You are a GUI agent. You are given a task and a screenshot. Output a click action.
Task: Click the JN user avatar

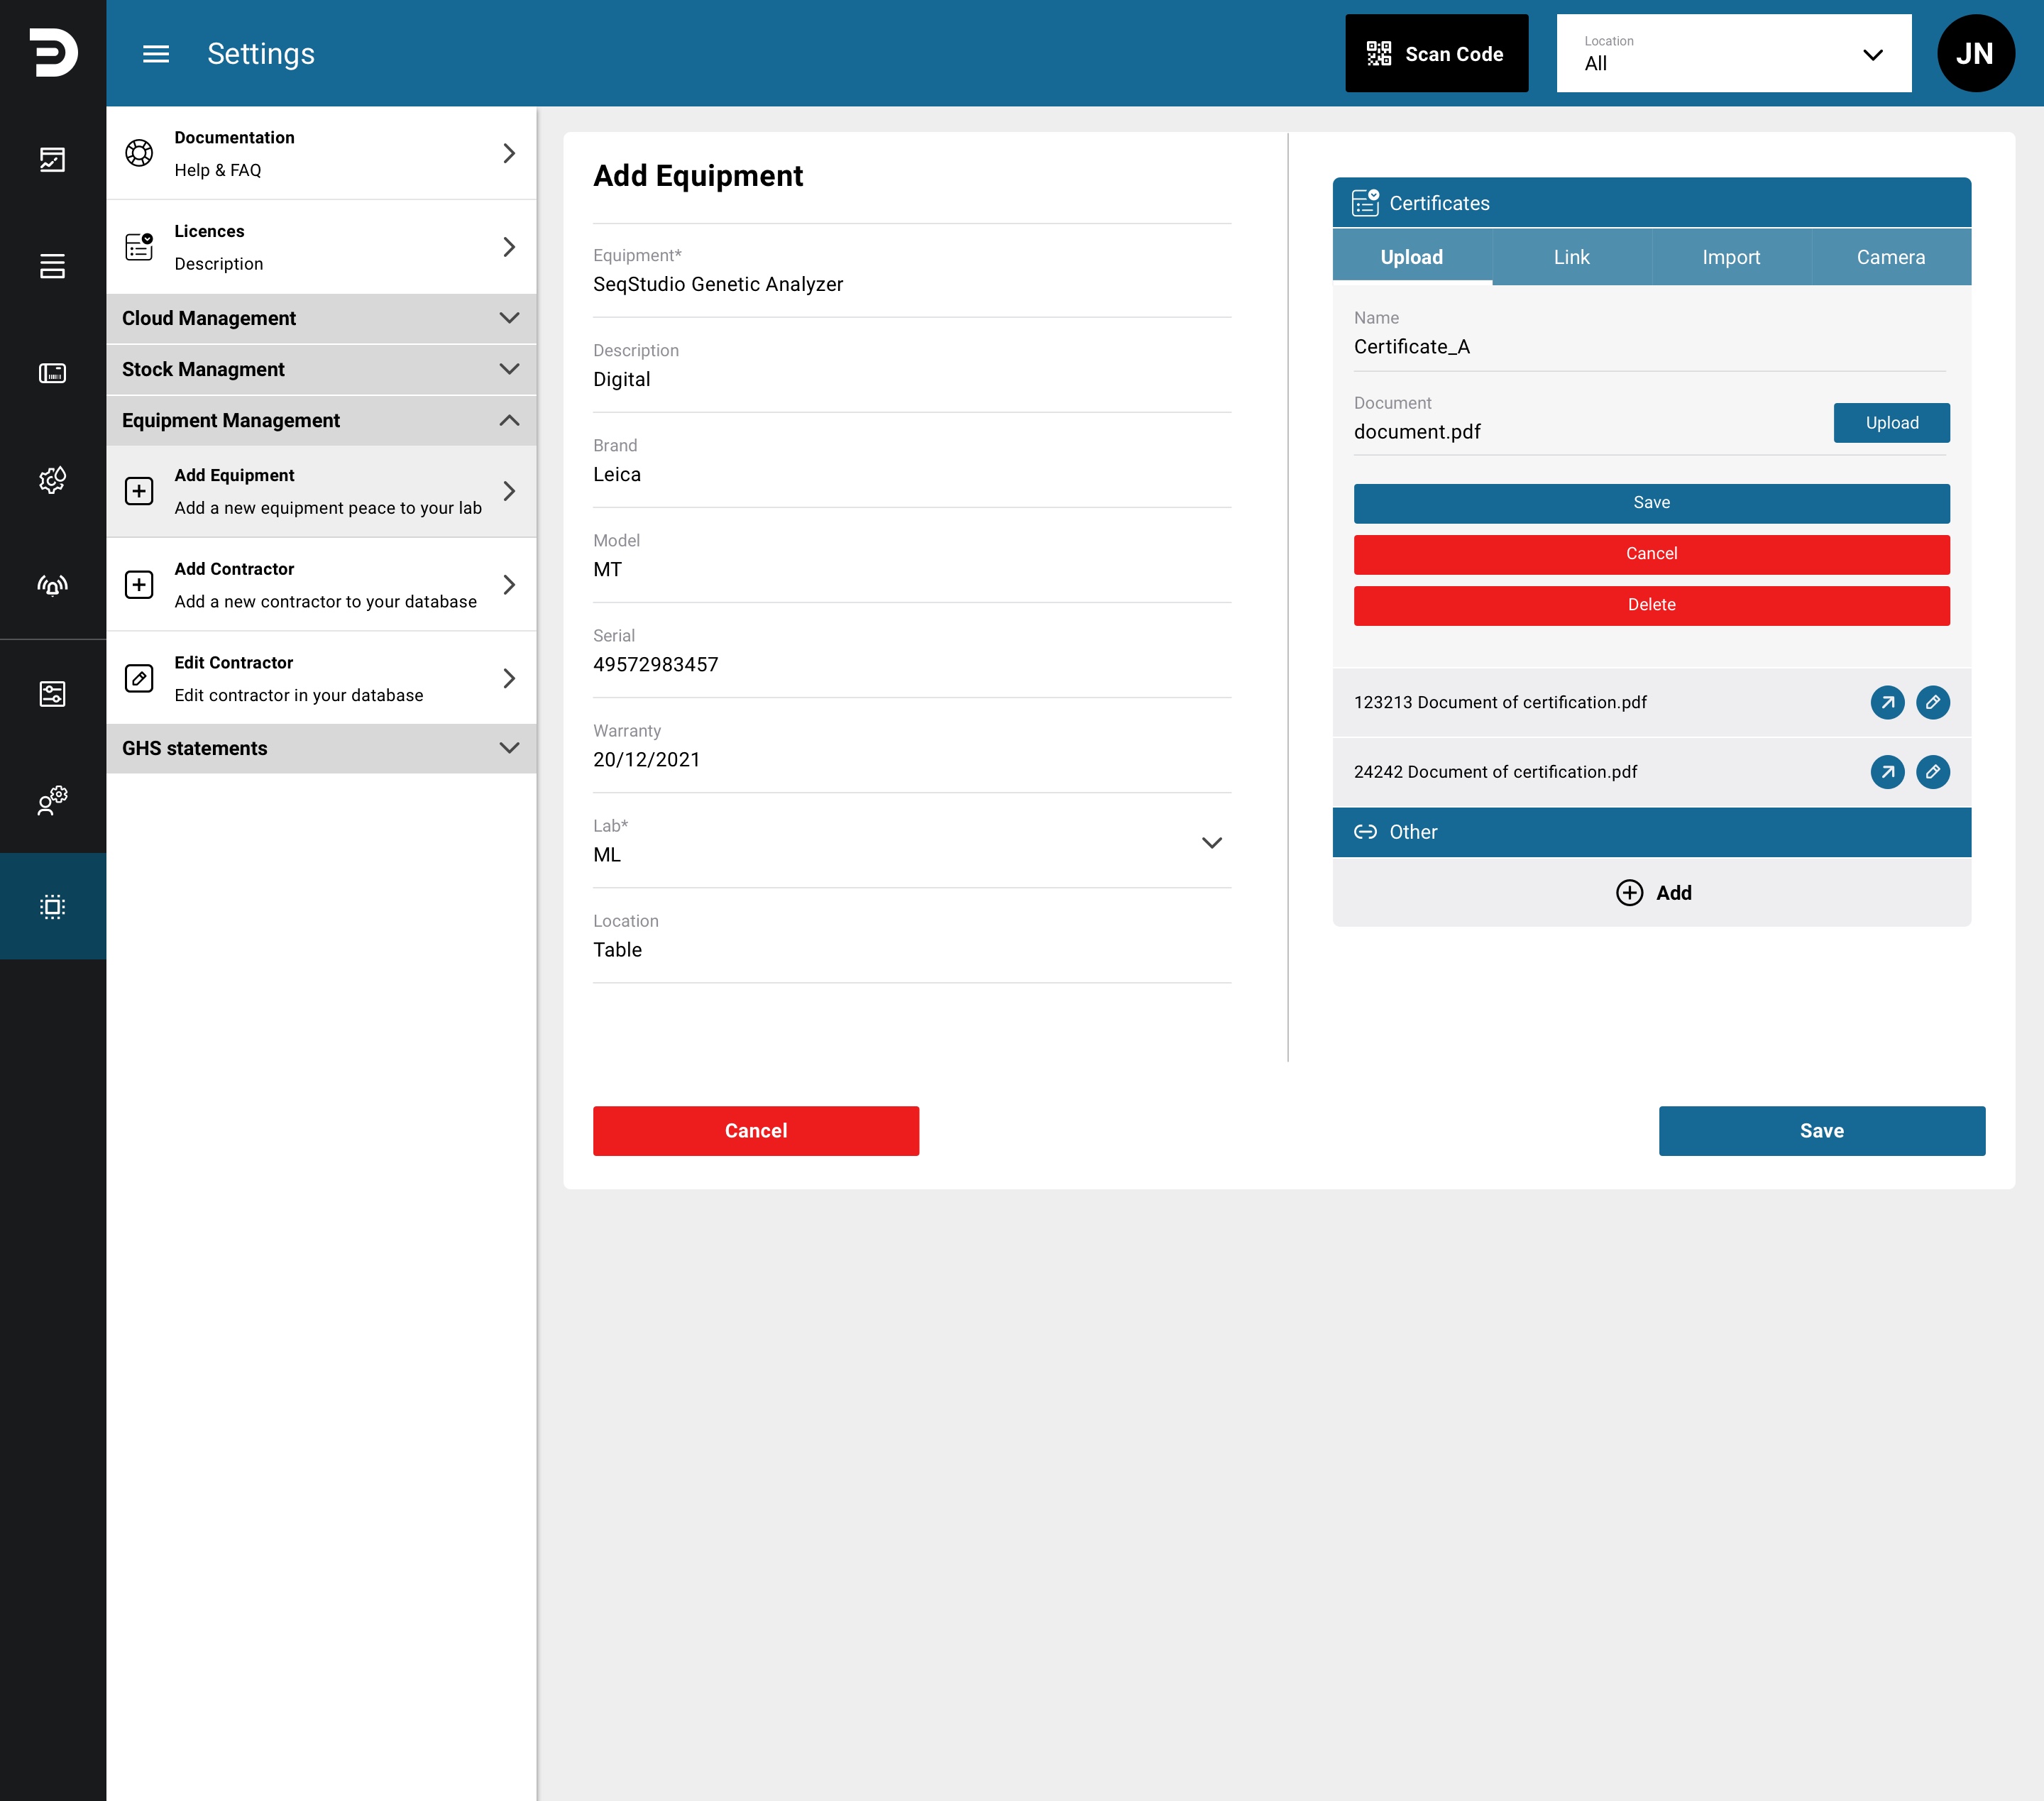pyautogui.click(x=1975, y=54)
